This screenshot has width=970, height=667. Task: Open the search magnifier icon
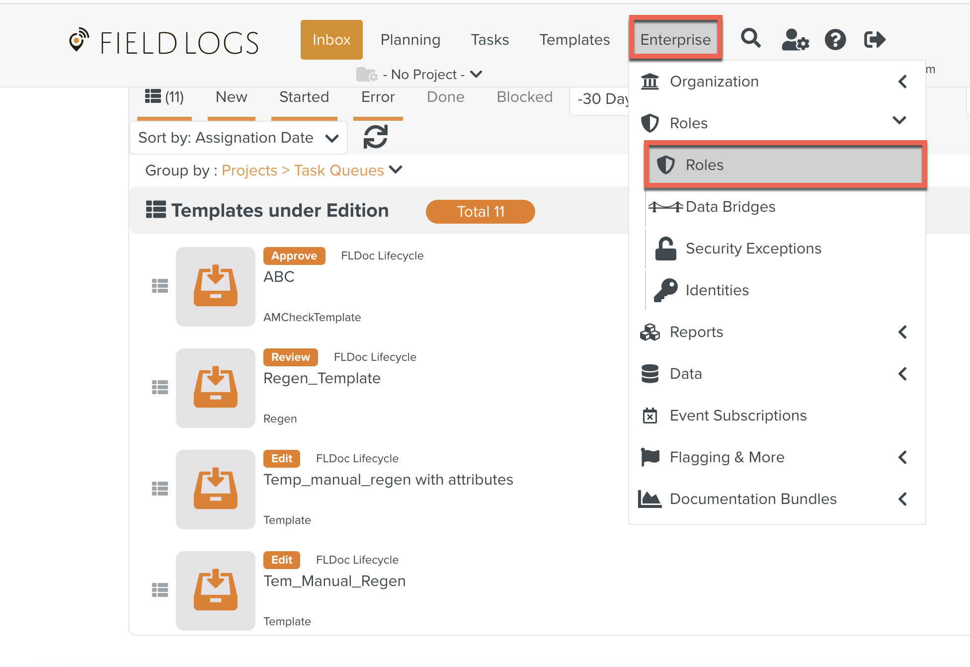tap(750, 39)
